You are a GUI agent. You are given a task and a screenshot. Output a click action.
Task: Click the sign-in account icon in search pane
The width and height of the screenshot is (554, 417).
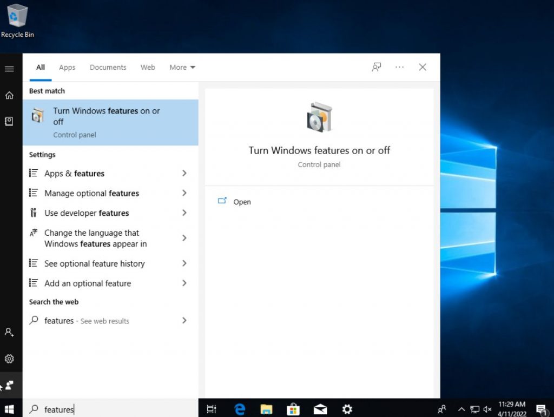(377, 67)
